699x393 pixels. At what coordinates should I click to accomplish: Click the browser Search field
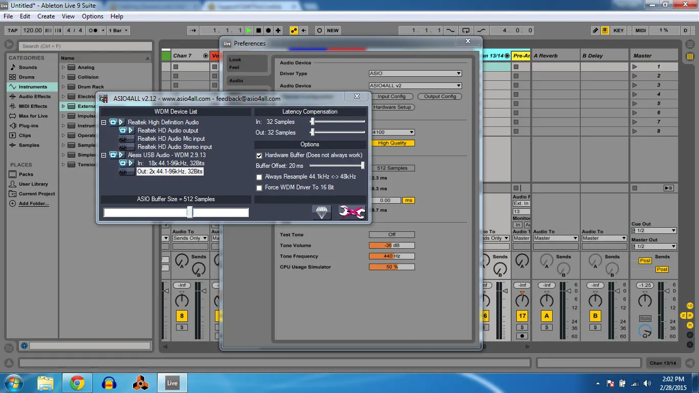tap(86, 46)
